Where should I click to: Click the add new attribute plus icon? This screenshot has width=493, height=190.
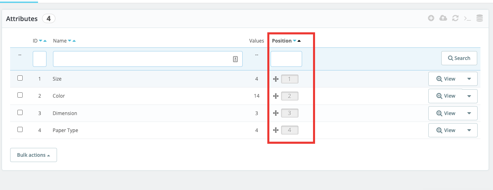431,18
